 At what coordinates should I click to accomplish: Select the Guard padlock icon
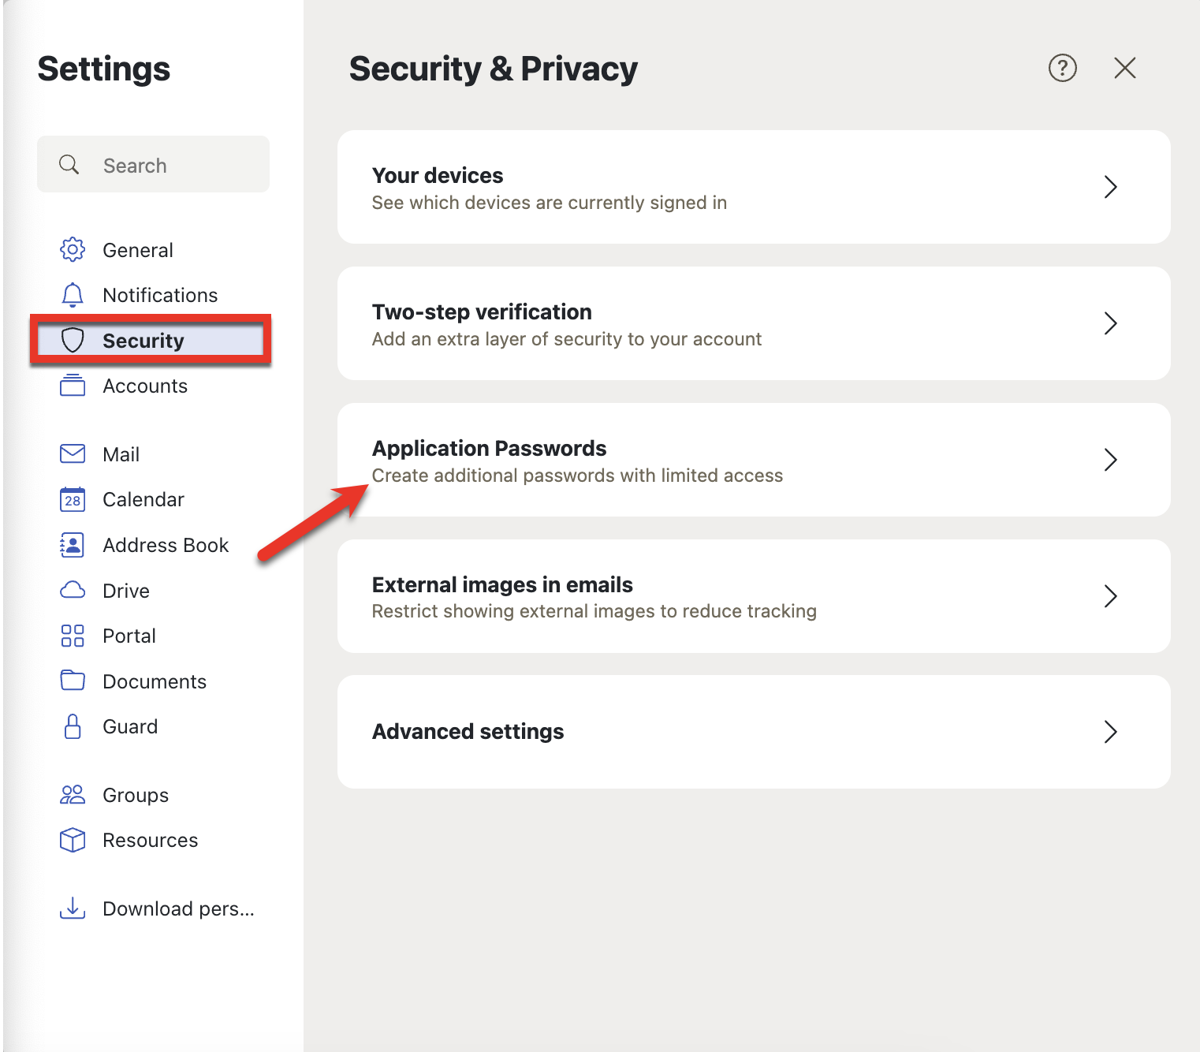pyautogui.click(x=72, y=726)
